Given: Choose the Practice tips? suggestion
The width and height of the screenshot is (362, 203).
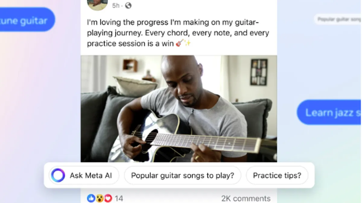Looking at the screenshot, I should (277, 175).
